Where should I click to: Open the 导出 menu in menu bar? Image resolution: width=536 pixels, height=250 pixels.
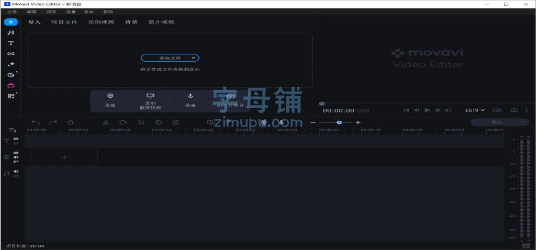pyautogui.click(x=88, y=12)
